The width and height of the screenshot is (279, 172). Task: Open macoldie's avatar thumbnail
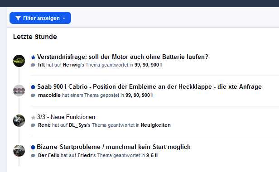click(x=19, y=91)
